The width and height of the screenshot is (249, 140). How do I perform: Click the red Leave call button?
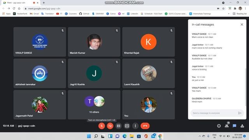pos(145,126)
